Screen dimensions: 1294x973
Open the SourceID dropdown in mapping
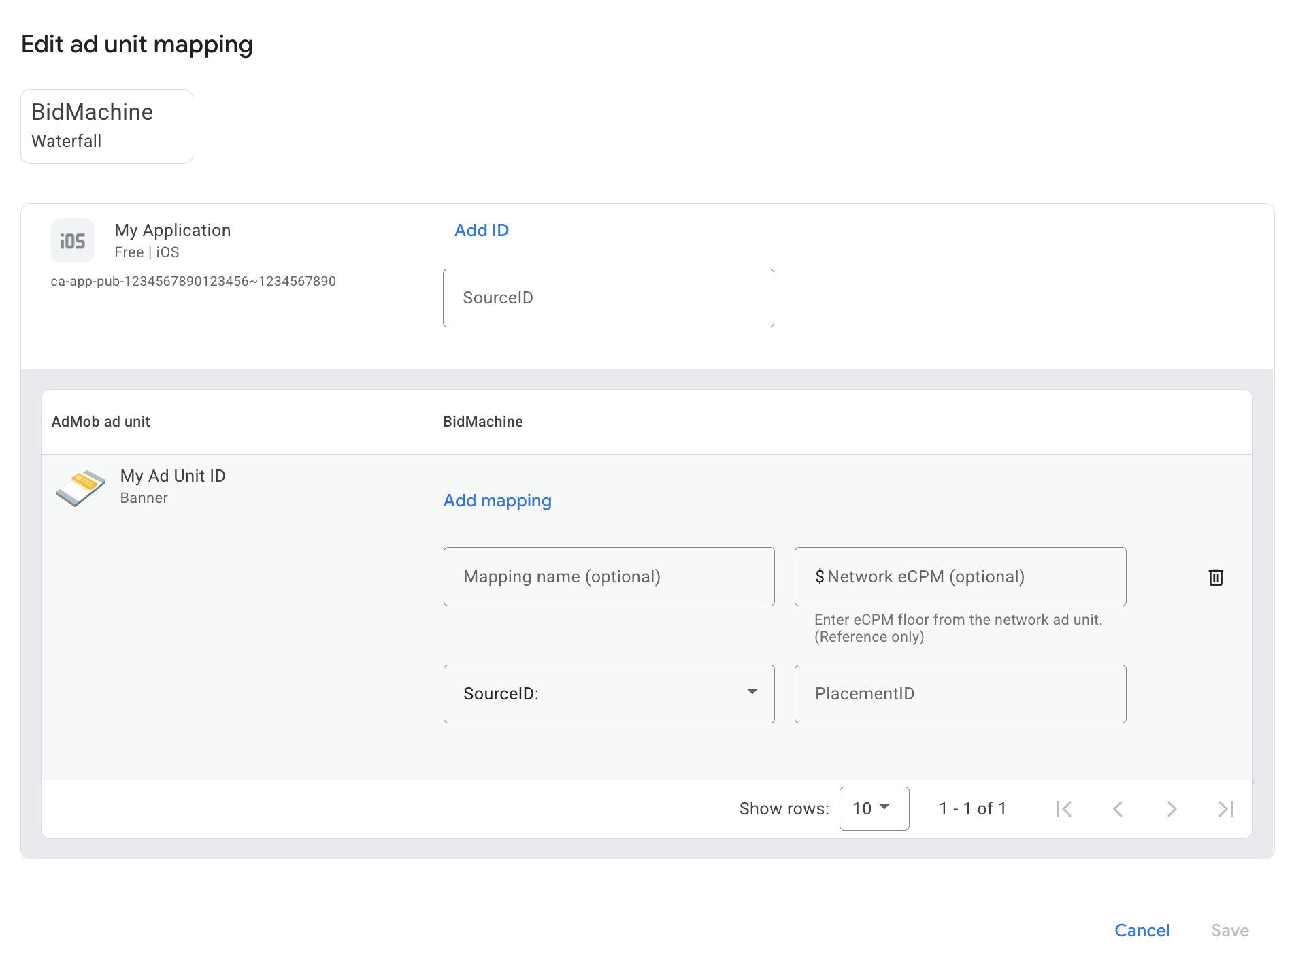608,693
